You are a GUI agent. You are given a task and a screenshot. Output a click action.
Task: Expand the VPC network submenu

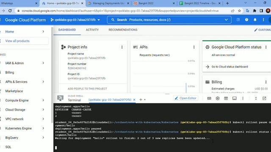click(x=43, y=119)
